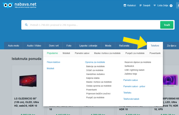This screenshot has width=179, height=115.
Task: Open the Računala category
Action: pos(124,46)
